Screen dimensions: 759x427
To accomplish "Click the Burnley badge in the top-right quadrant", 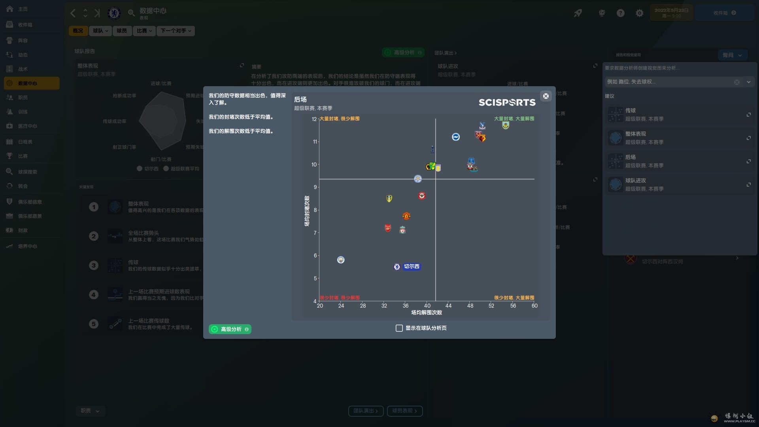I will [x=506, y=125].
